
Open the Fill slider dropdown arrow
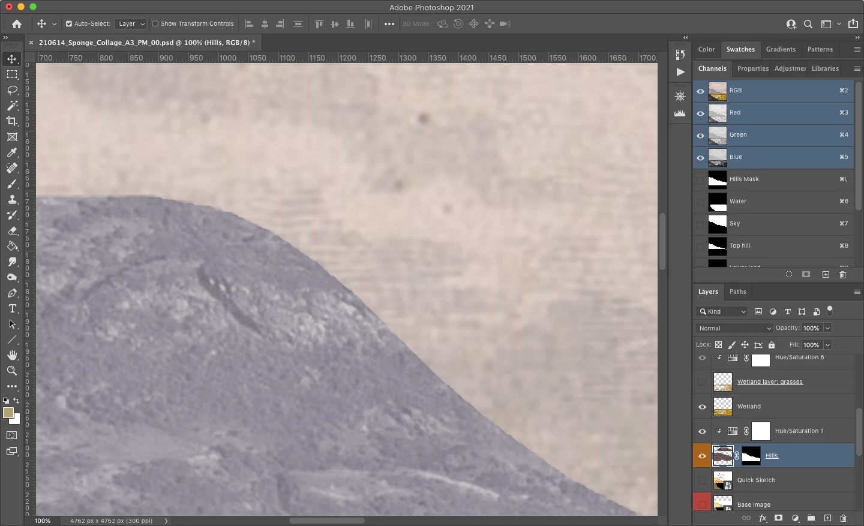(x=828, y=345)
